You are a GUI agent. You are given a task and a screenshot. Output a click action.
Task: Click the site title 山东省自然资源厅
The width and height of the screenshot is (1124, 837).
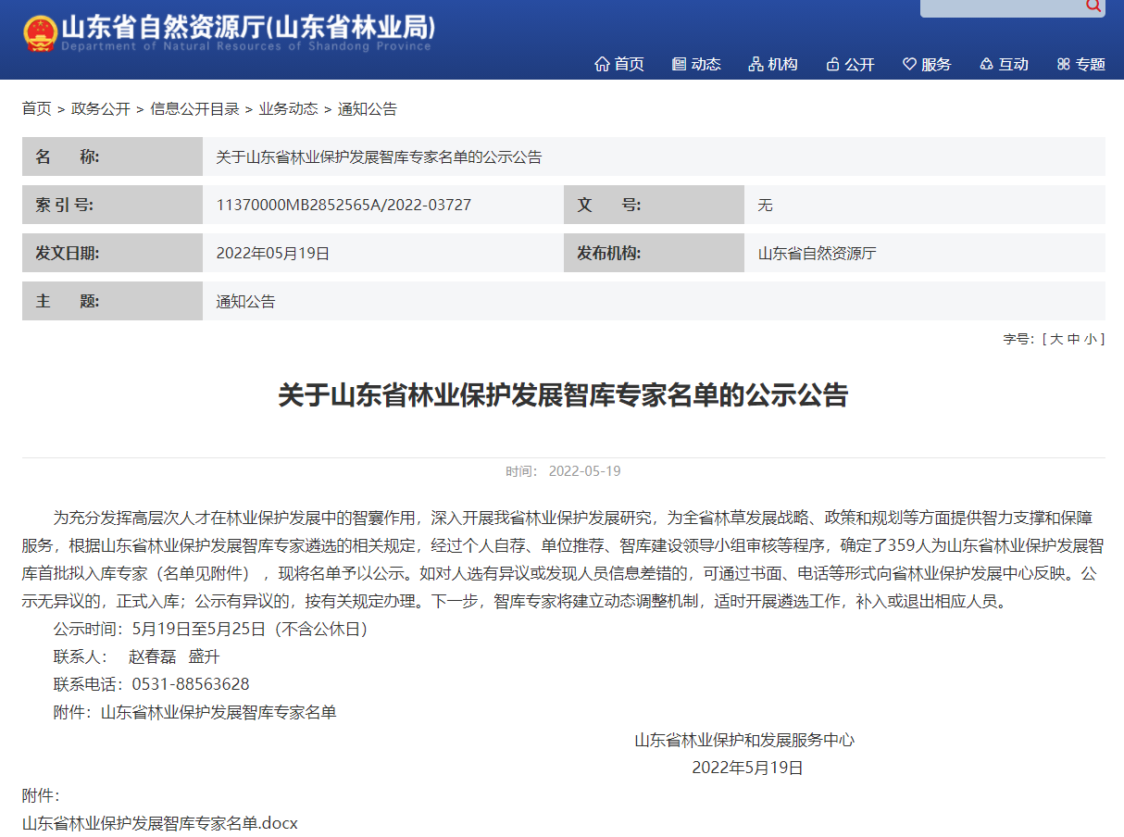(248, 28)
